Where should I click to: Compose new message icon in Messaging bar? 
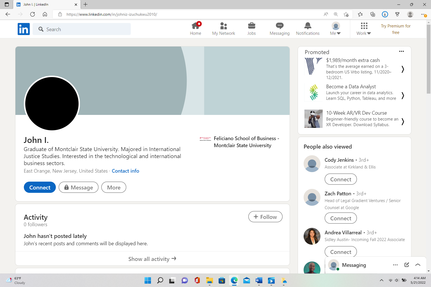pyautogui.click(x=407, y=265)
